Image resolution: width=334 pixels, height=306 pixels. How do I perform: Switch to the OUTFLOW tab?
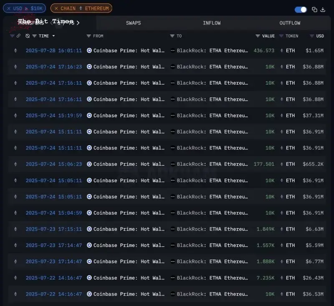[290, 23]
